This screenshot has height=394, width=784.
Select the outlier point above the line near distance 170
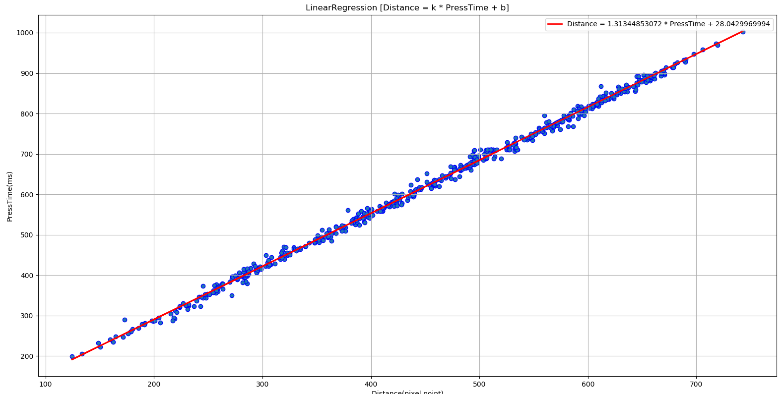(125, 320)
